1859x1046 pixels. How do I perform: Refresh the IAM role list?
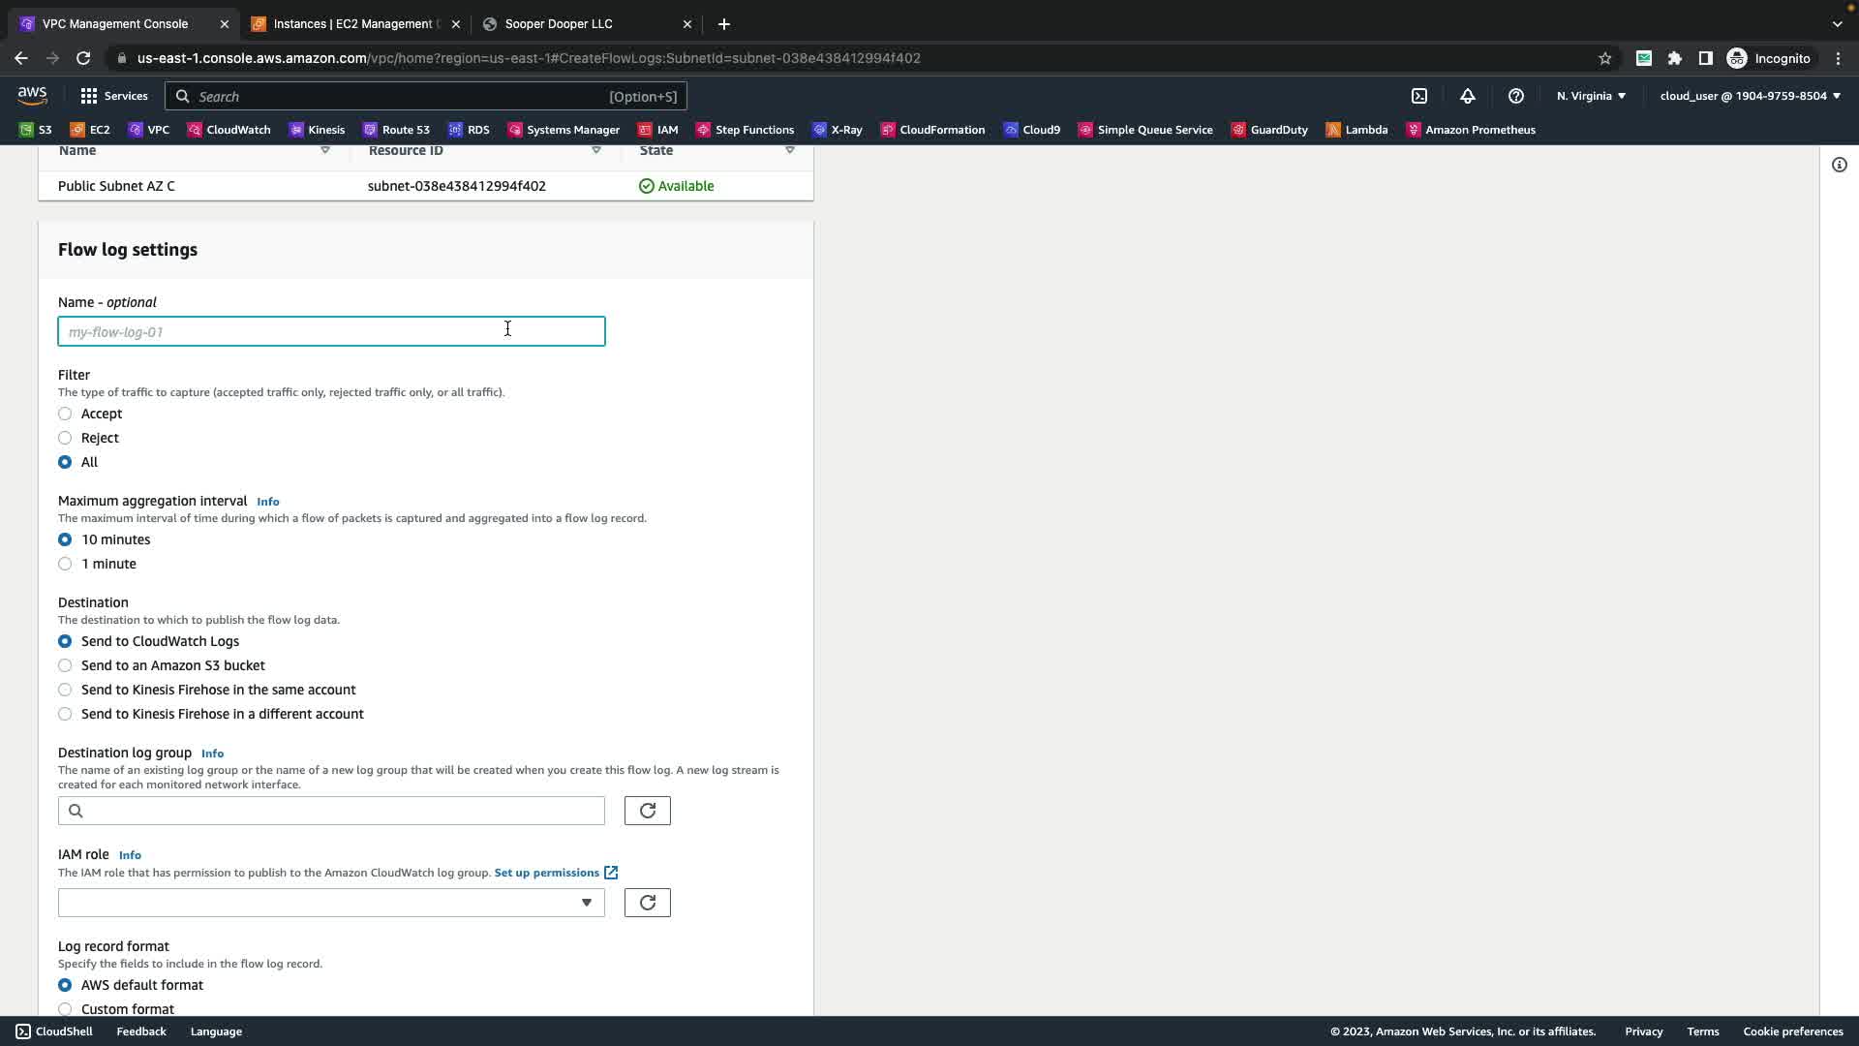tap(647, 903)
